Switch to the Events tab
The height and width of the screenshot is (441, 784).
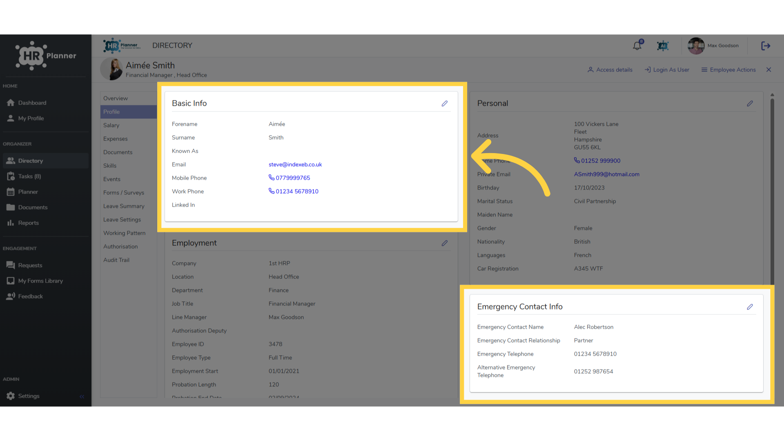pyautogui.click(x=129, y=179)
